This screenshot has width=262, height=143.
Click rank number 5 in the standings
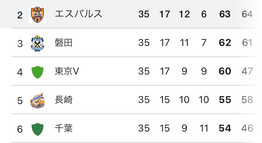(20, 101)
